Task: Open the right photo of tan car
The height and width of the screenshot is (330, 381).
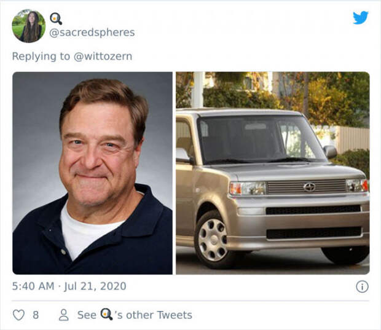Action: pos(273,173)
